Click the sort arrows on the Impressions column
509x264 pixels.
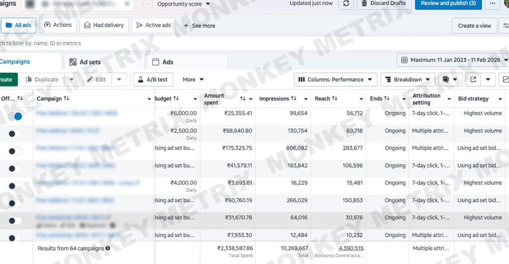coord(294,99)
